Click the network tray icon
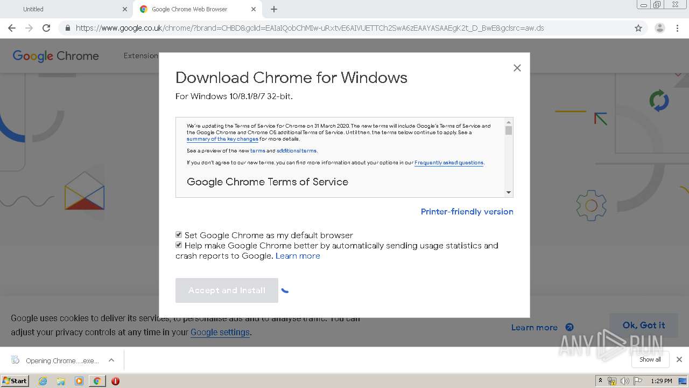Viewport: 689px width, 388px height. [x=612, y=381]
